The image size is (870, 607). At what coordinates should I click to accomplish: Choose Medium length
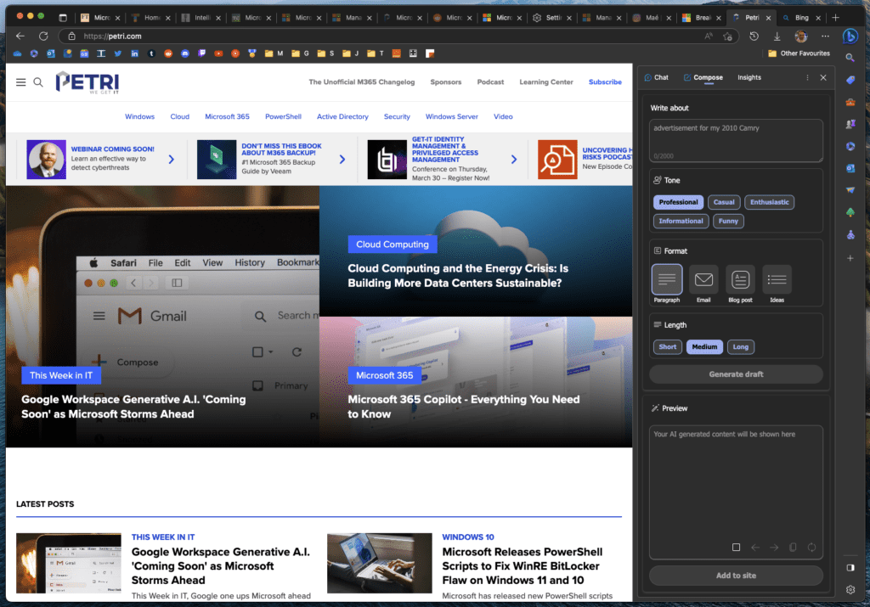(x=704, y=347)
